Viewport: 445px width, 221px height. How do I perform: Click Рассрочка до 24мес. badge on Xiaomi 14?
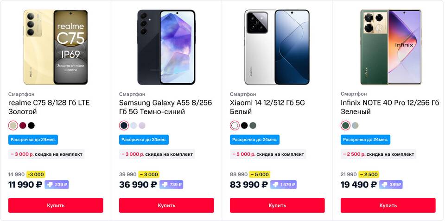tap(254, 140)
